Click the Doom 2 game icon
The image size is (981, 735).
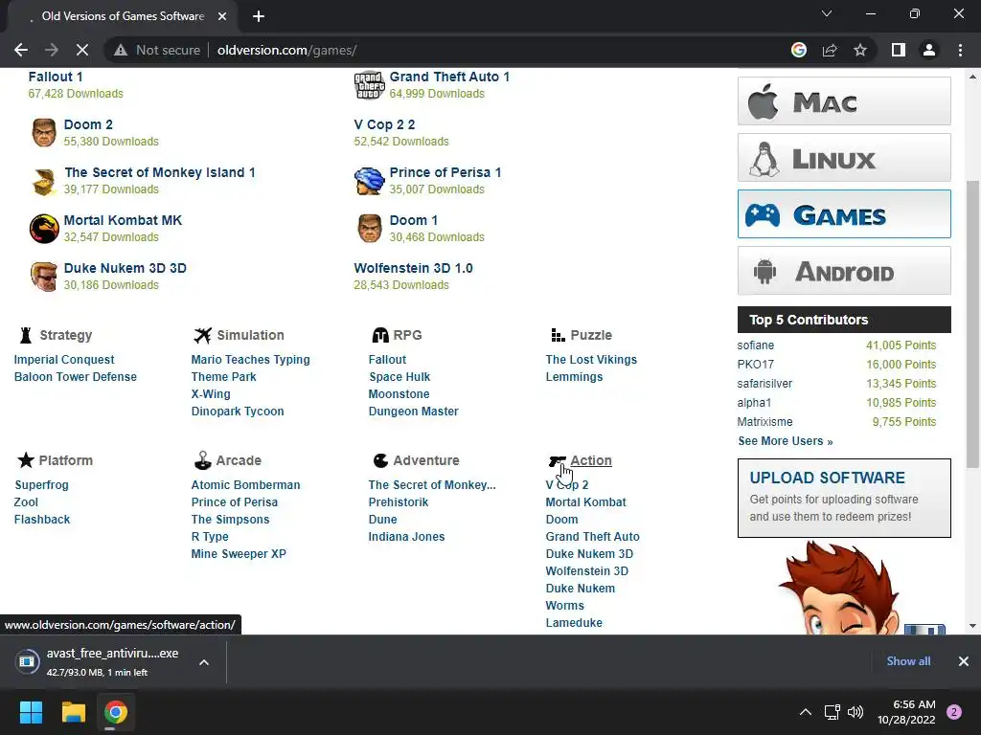(44, 132)
